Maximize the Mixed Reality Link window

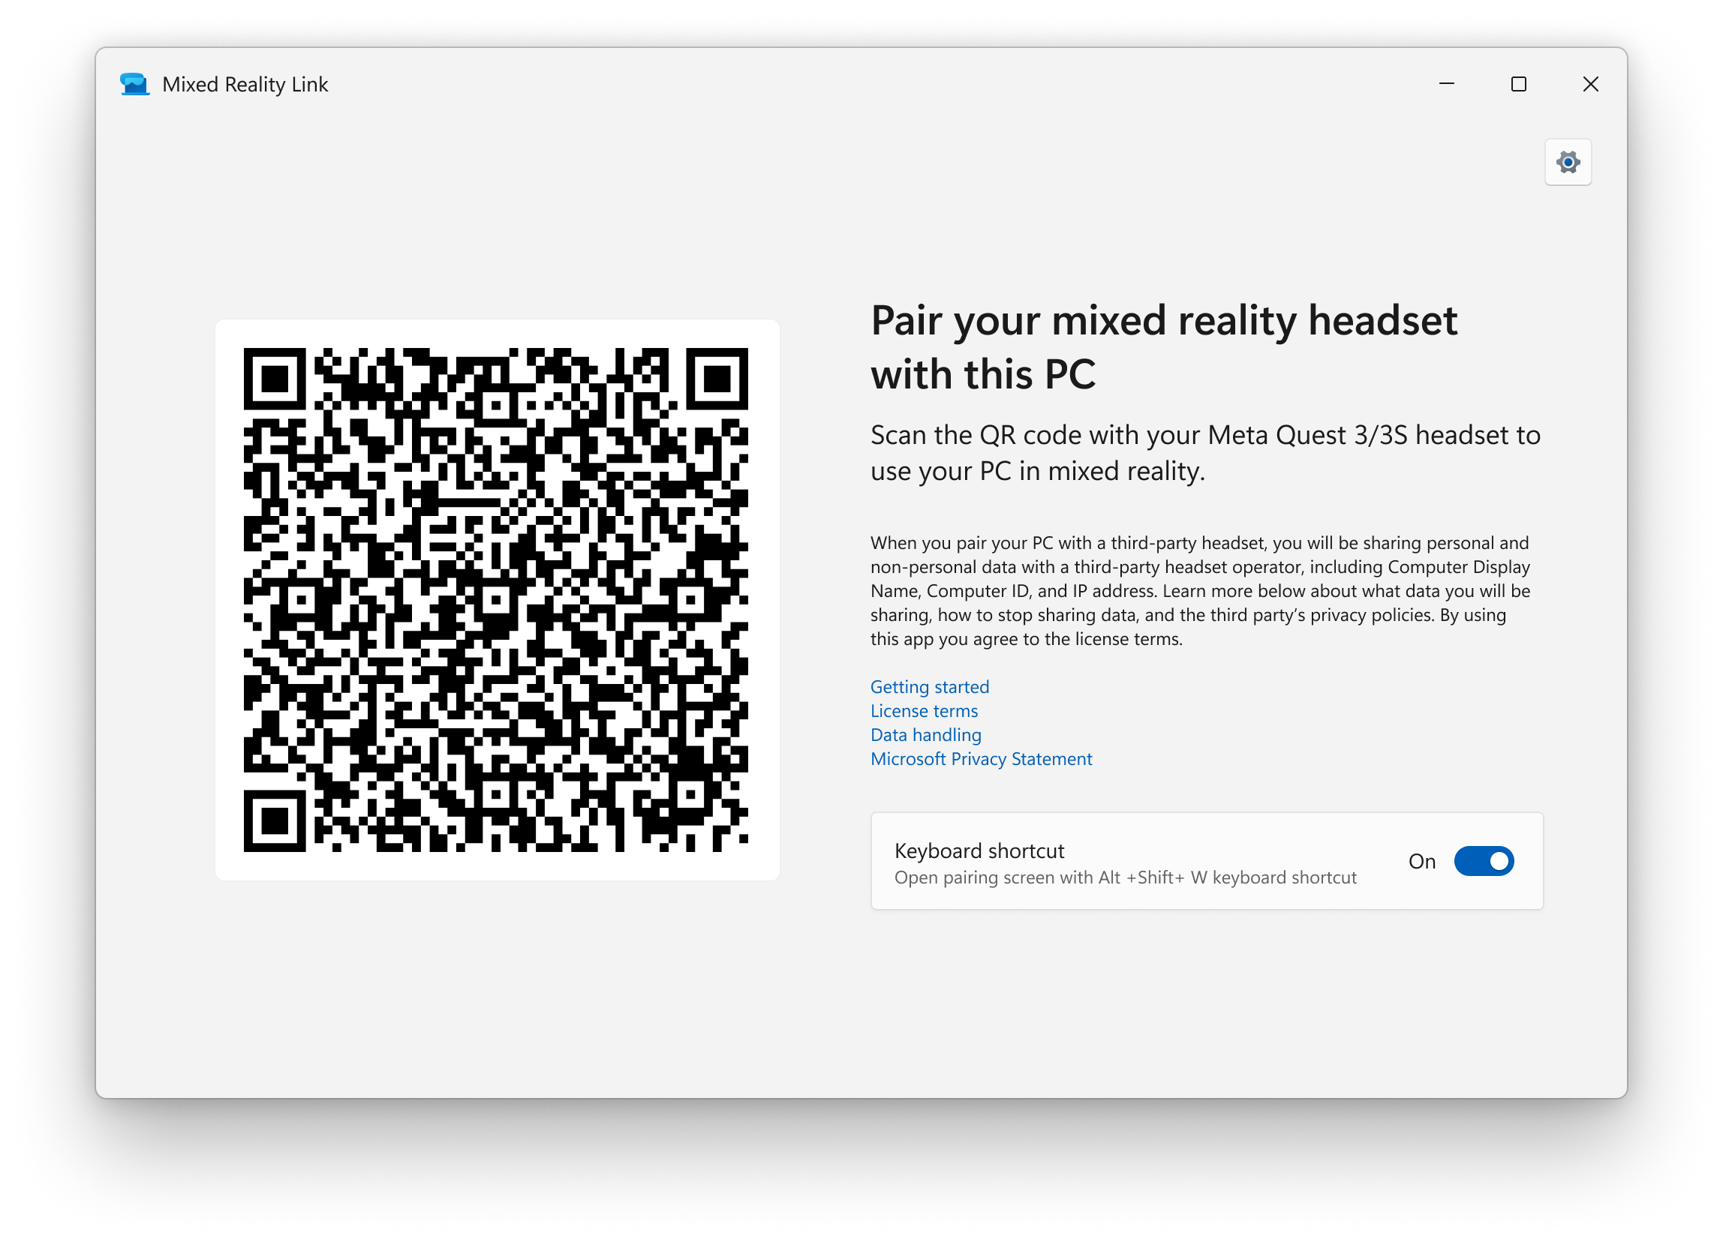(1518, 84)
